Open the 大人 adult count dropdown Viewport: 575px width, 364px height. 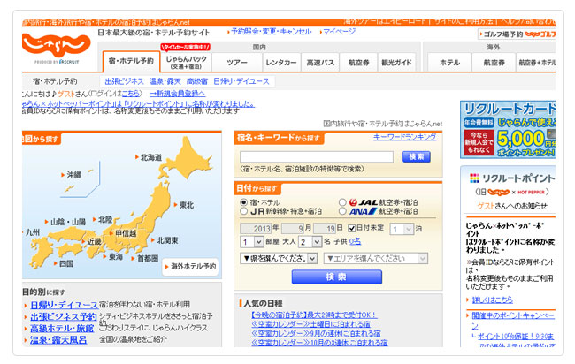310,242
